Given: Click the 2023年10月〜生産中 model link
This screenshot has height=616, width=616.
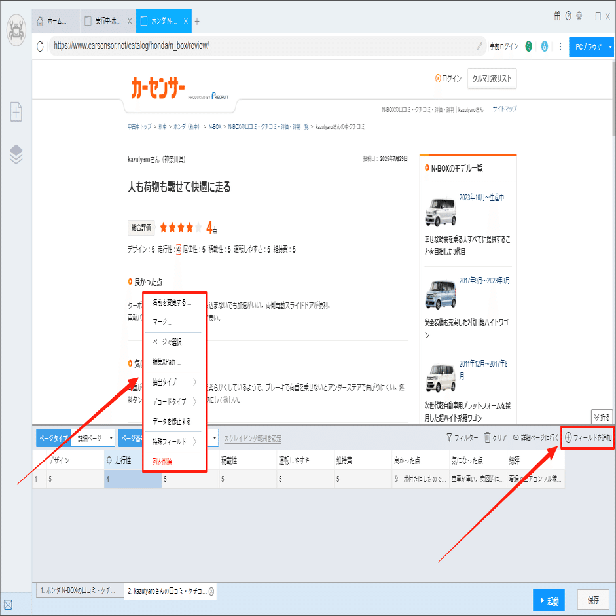Looking at the screenshot, I should [x=482, y=198].
